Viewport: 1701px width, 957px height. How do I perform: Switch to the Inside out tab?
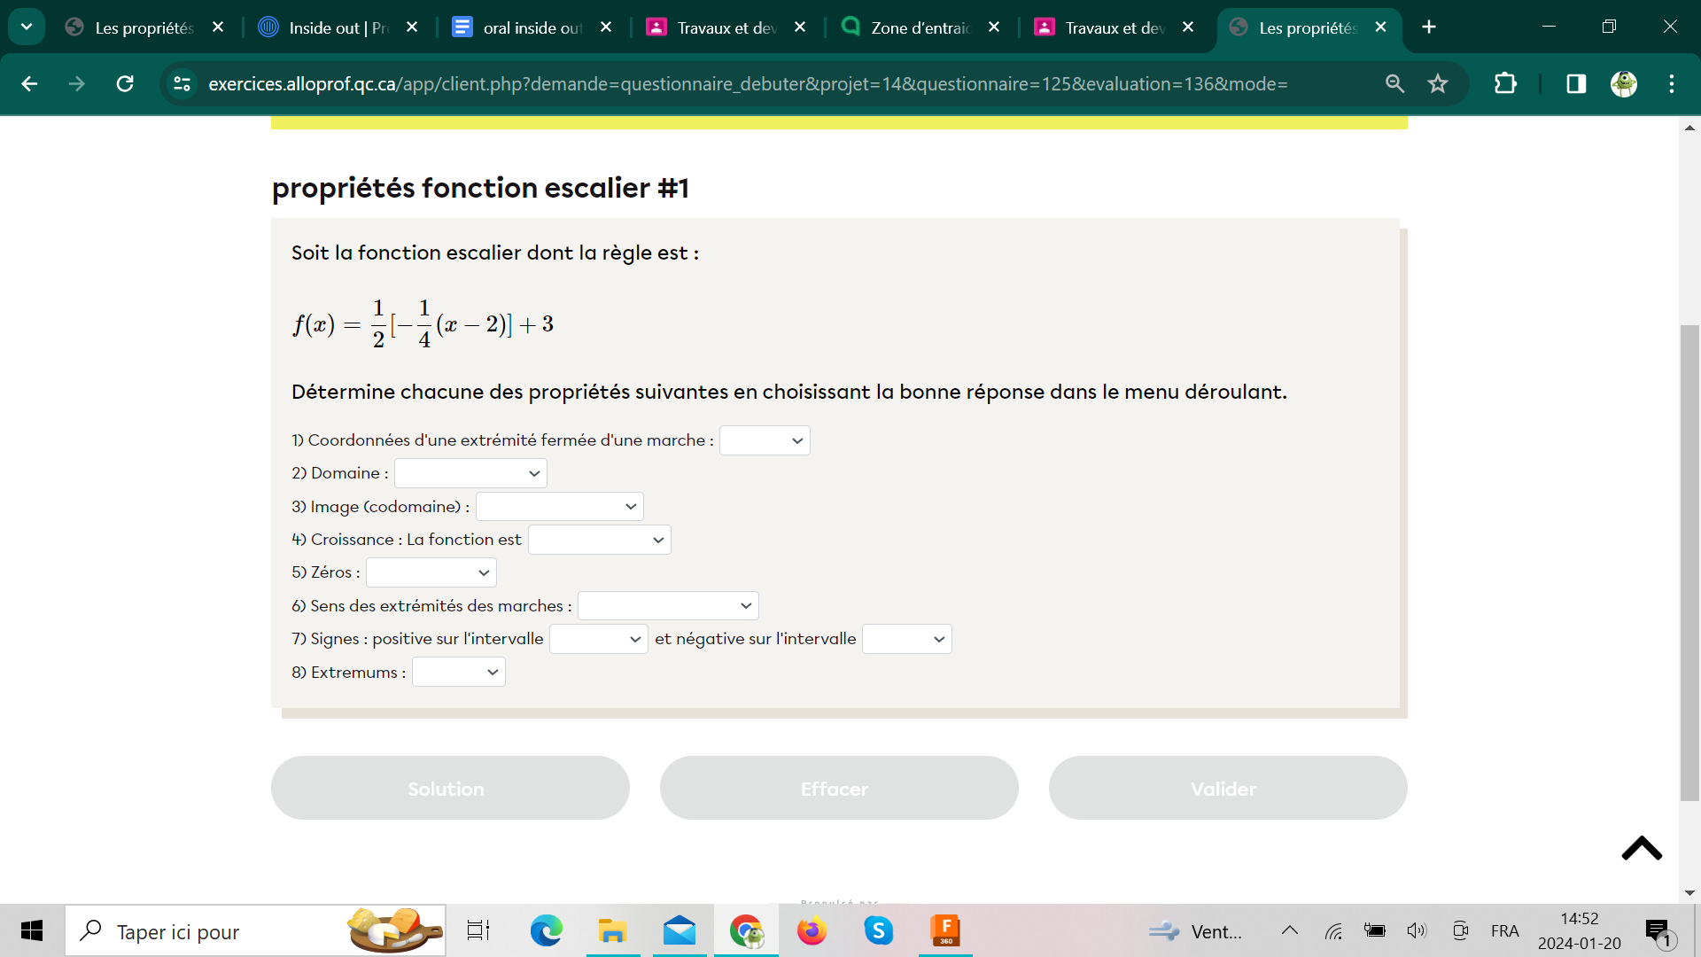pos(337,27)
